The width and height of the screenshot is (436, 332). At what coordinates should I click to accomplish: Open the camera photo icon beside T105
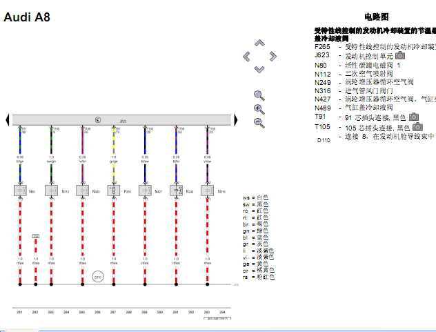click(417, 127)
